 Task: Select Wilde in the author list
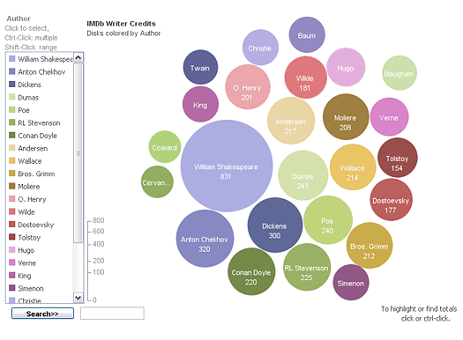coord(22,211)
